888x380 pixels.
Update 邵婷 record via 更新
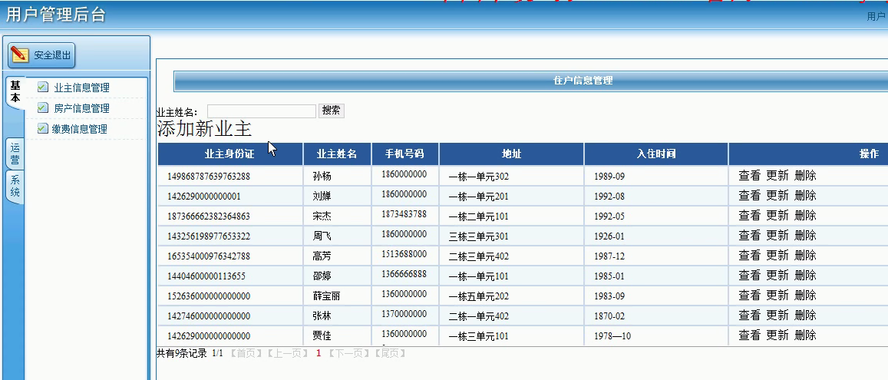point(777,276)
